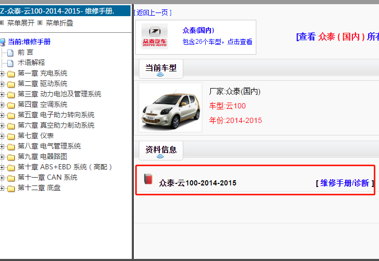The width and height of the screenshot is (379, 261).
Task: Click the folder icon for 第六章 真空助力制动系统
Action: (x=11, y=126)
